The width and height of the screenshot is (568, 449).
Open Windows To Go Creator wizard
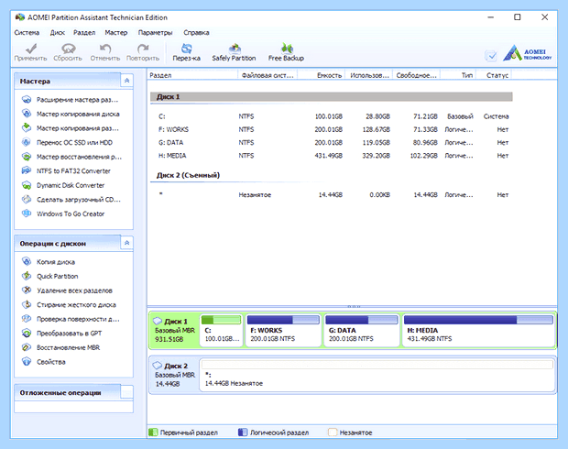pyautogui.click(x=71, y=214)
